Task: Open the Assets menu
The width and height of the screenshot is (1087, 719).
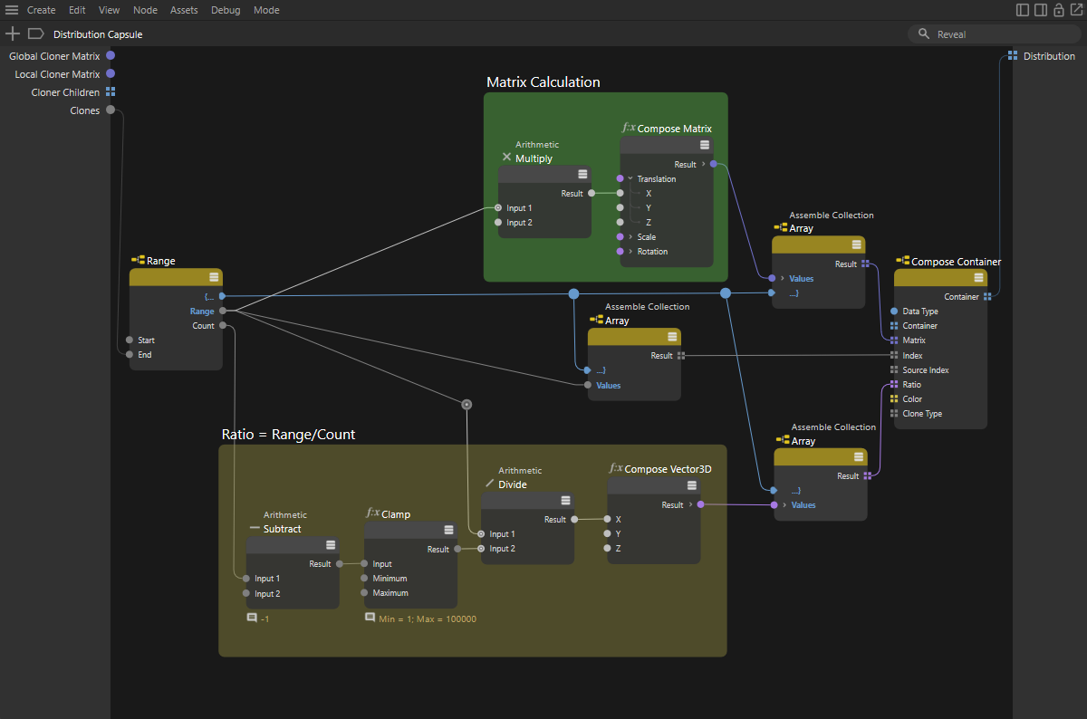Action: tap(184, 10)
